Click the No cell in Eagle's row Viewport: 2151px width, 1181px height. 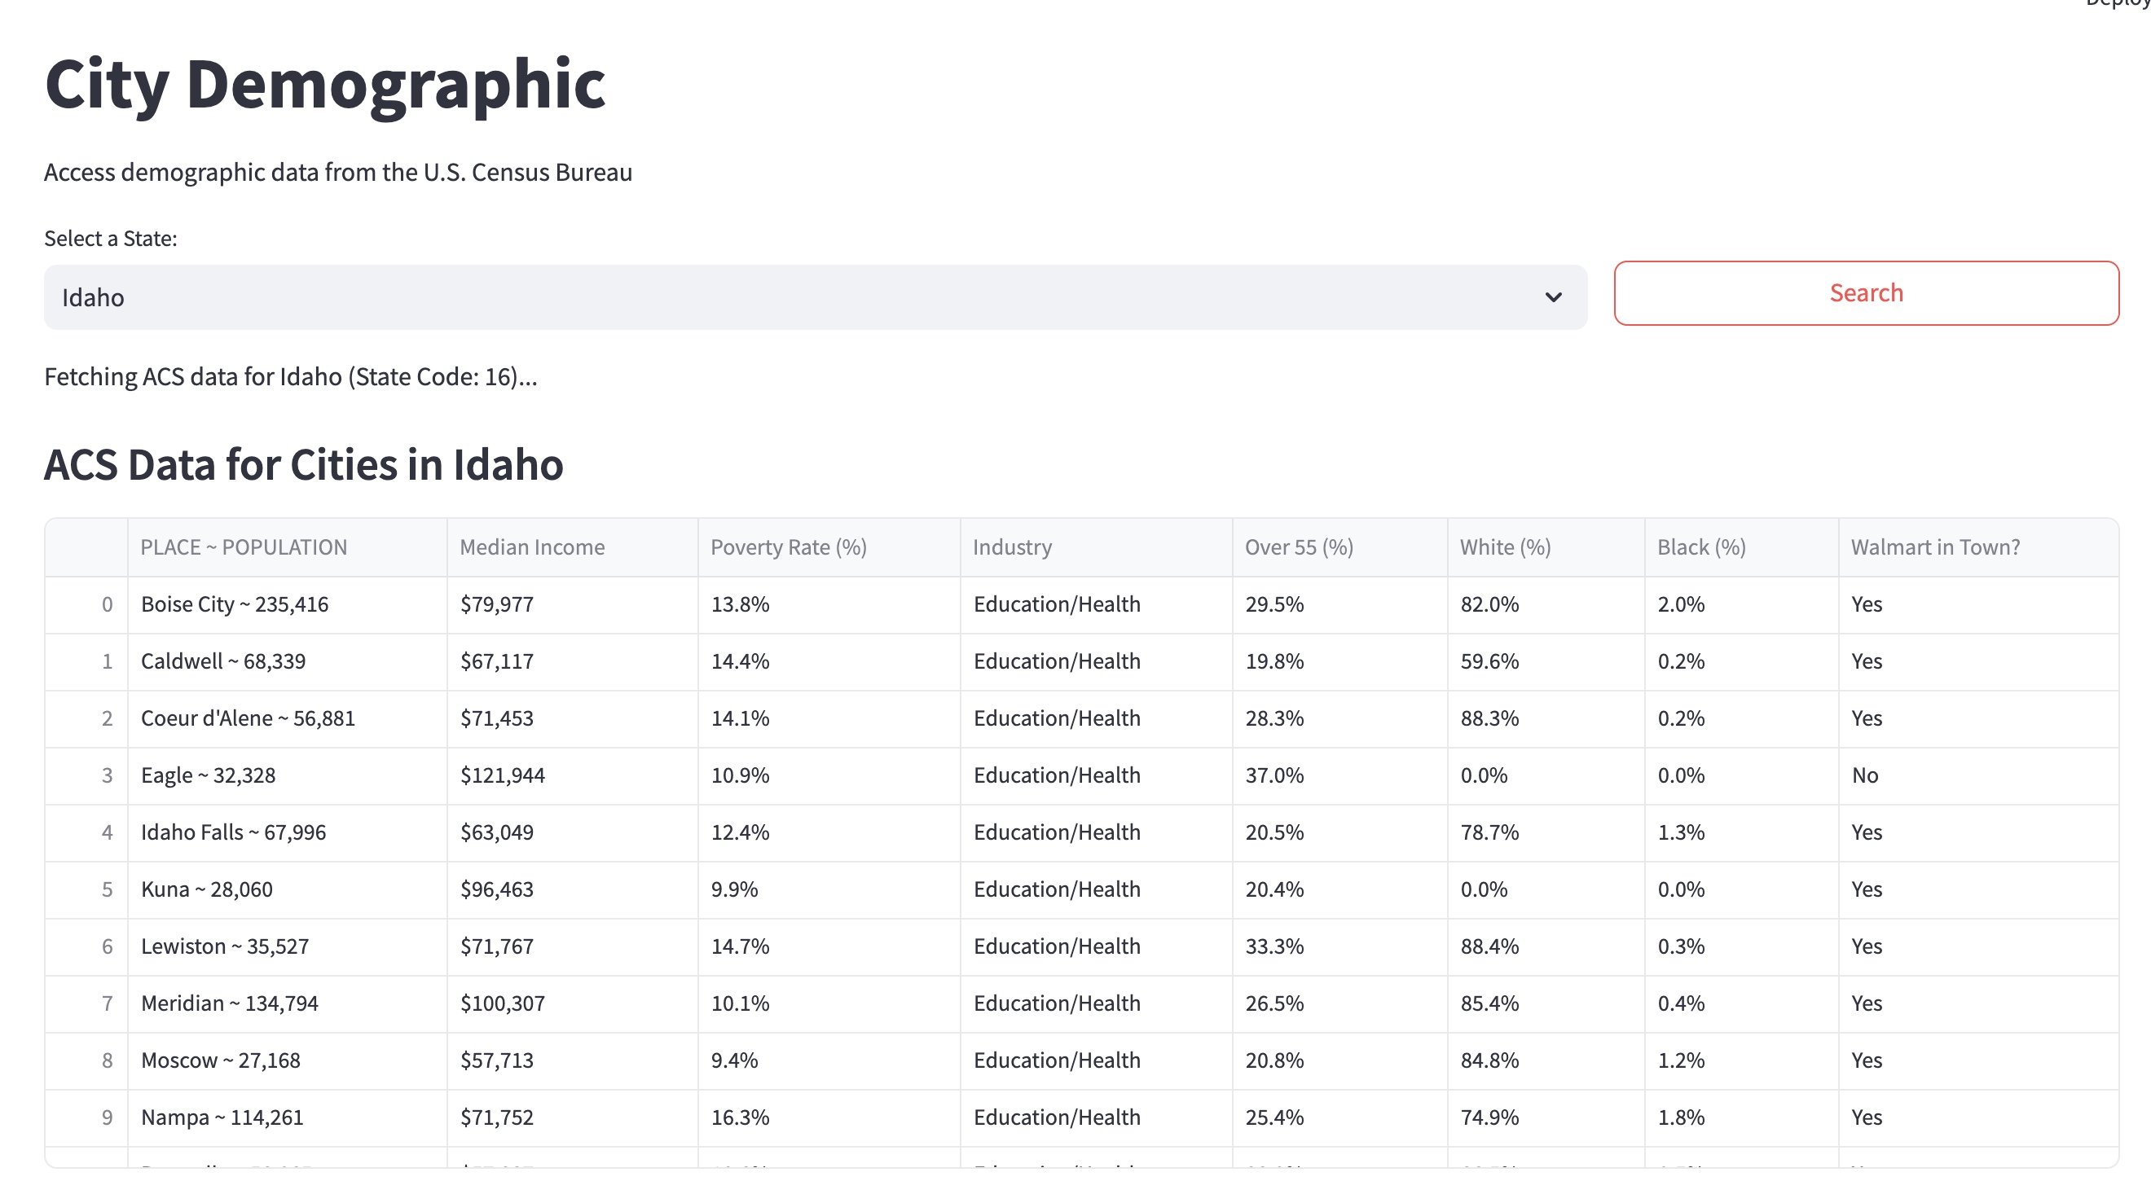pos(1977,775)
